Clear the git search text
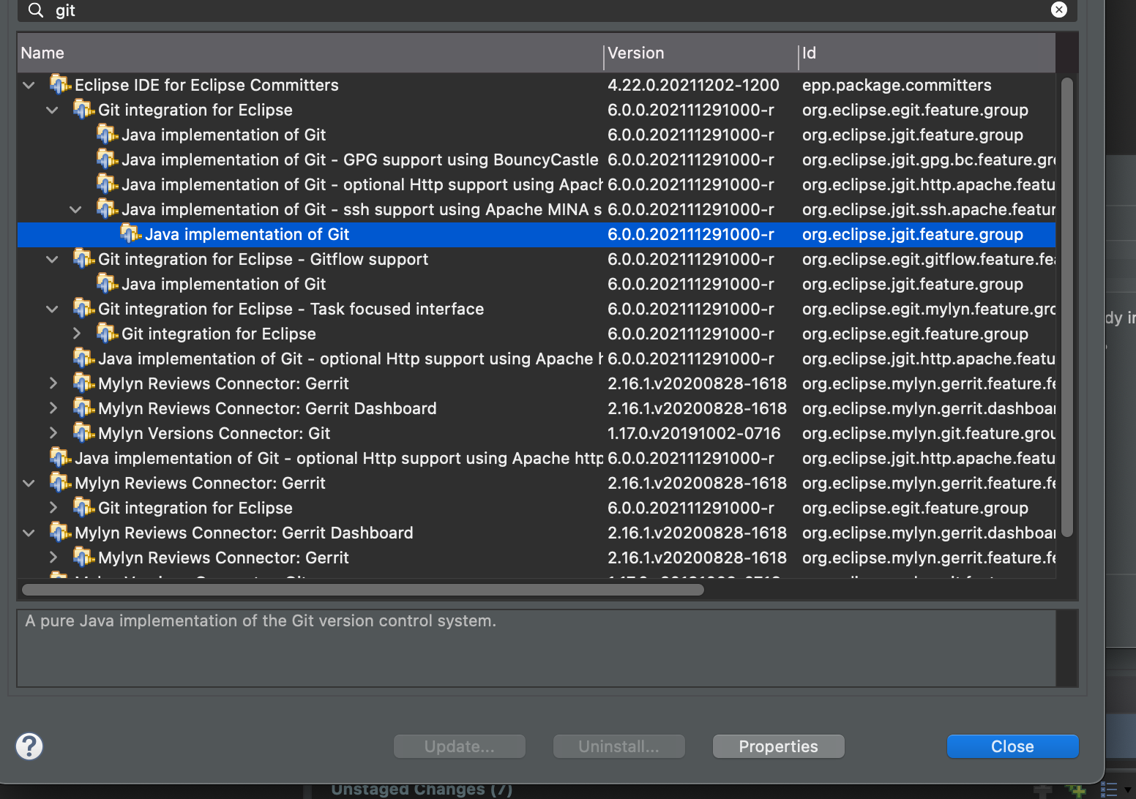 pyautogui.click(x=1058, y=10)
